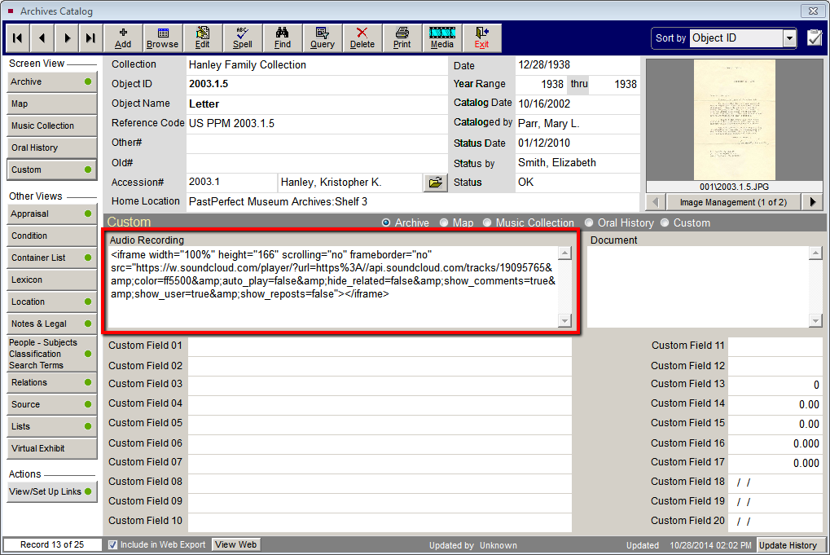Open the Sort by Object ID dropdown
The width and height of the screenshot is (830, 555).
click(x=788, y=38)
